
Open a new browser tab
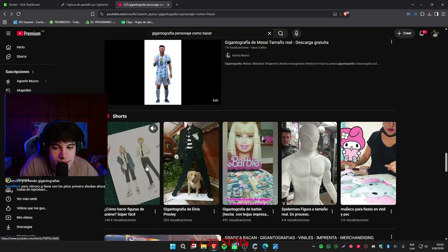[x=177, y=5]
